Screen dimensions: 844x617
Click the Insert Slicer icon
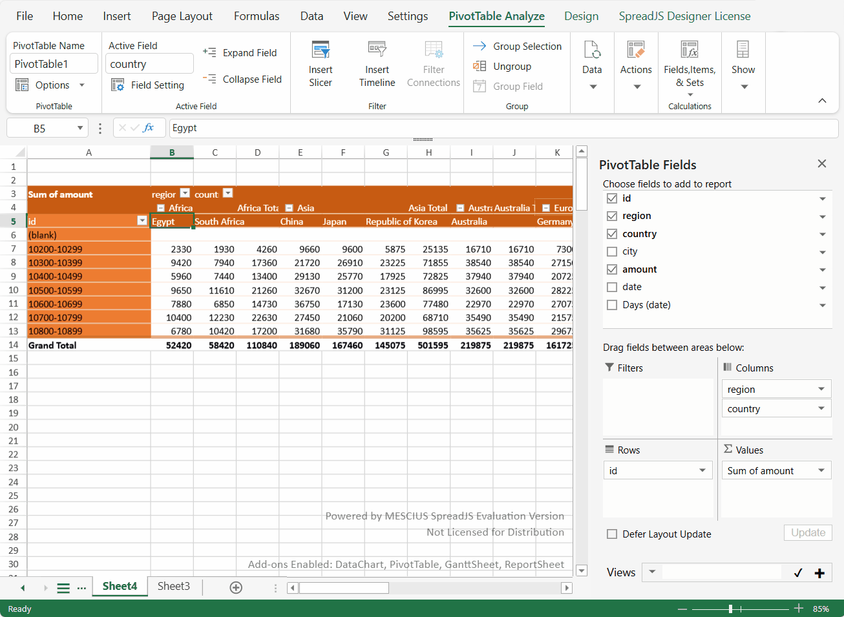(x=320, y=50)
